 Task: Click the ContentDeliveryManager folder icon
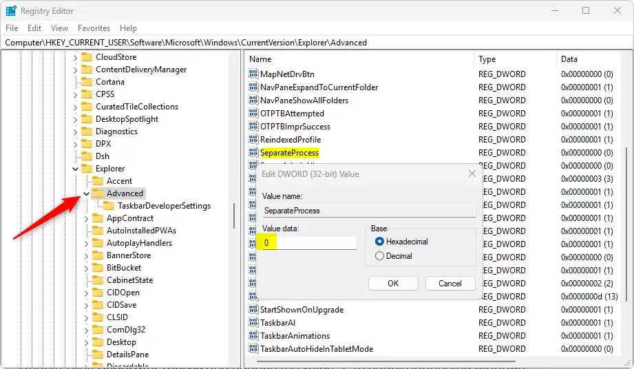pos(87,70)
